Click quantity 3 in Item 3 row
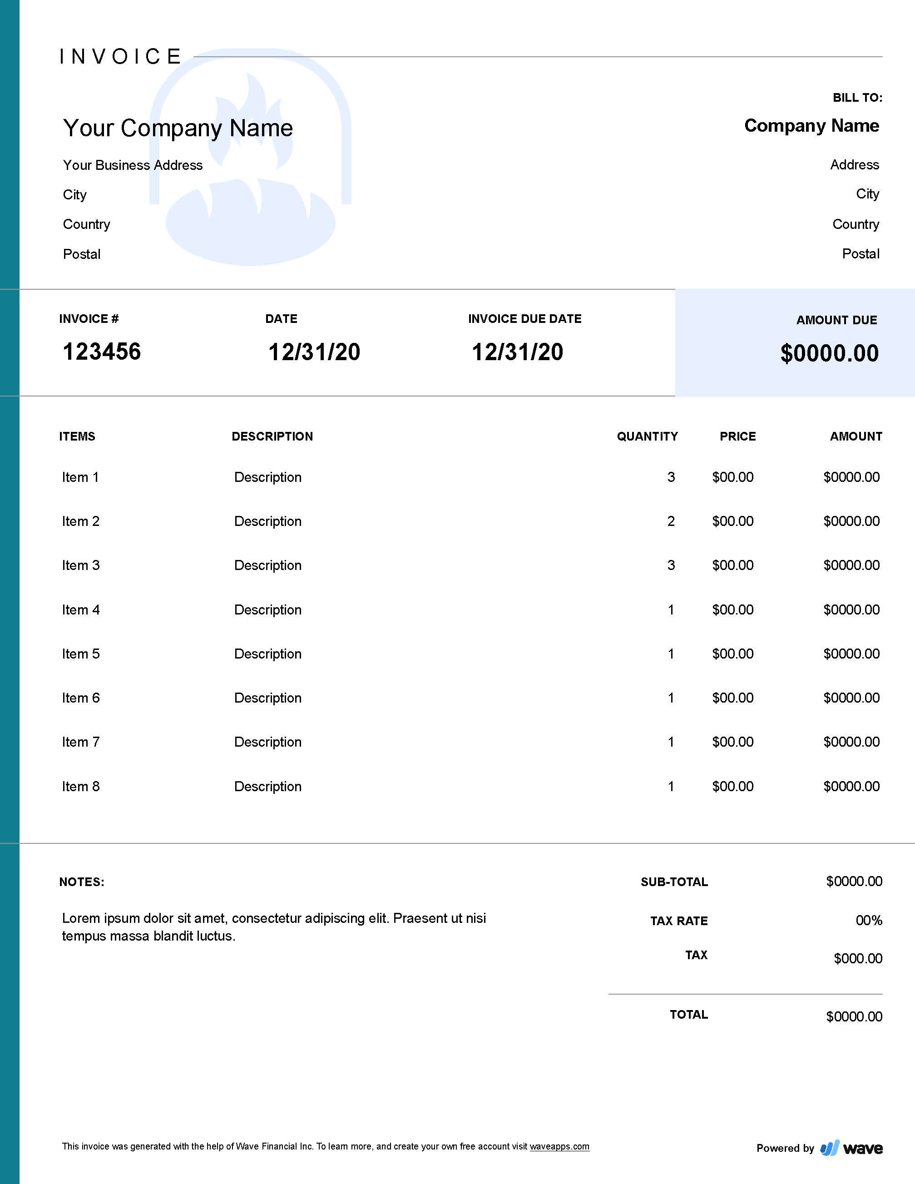 point(671,565)
